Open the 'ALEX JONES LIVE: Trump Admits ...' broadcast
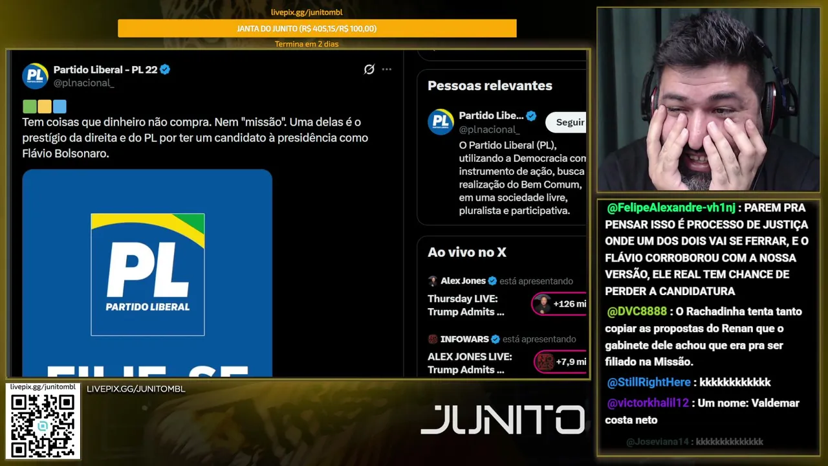The width and height of the screenshot is (828, 466). [x=470, y=363]
